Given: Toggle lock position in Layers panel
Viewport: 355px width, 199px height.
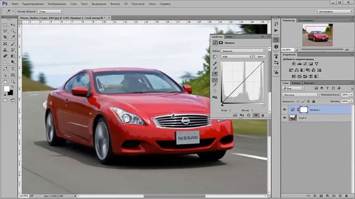Looking at the screenshot, I should (x=308, y=102).
